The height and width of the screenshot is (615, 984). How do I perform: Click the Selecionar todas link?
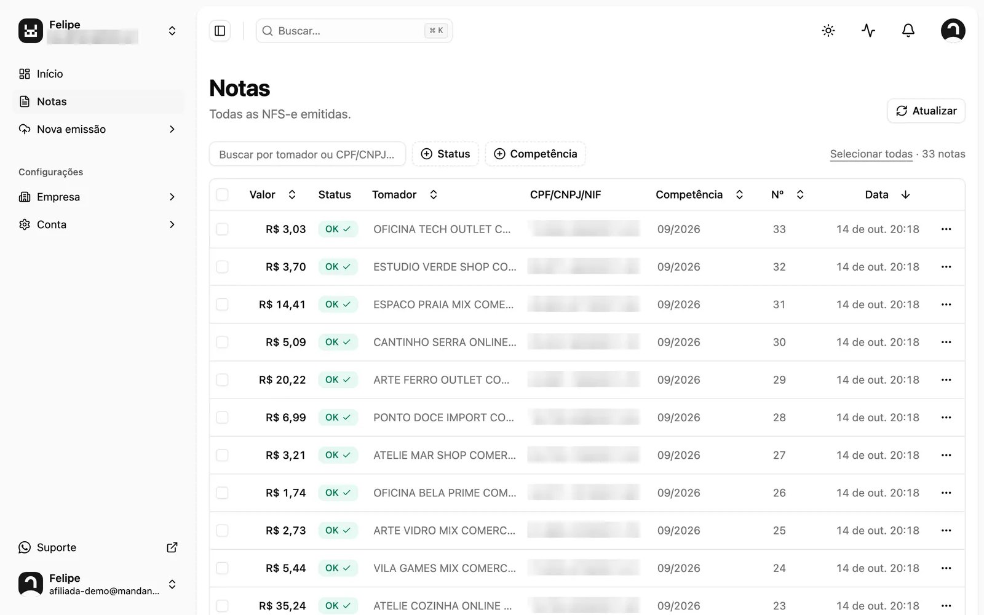pos(871,154)
